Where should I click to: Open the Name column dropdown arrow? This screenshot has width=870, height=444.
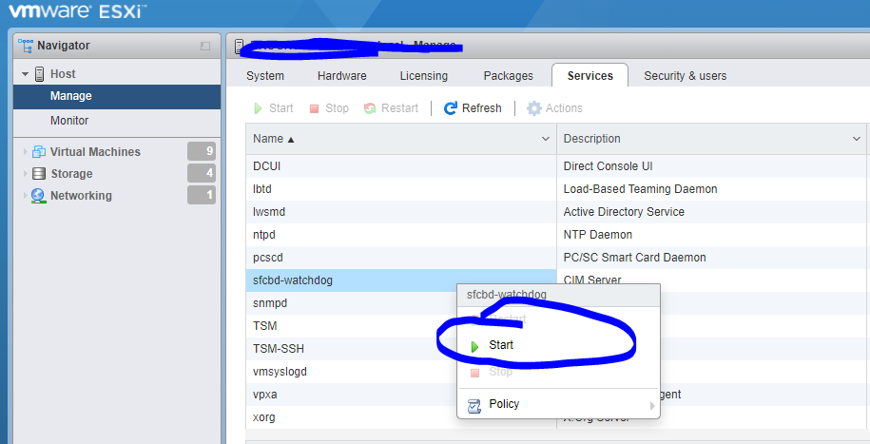[x=546, y=139]
